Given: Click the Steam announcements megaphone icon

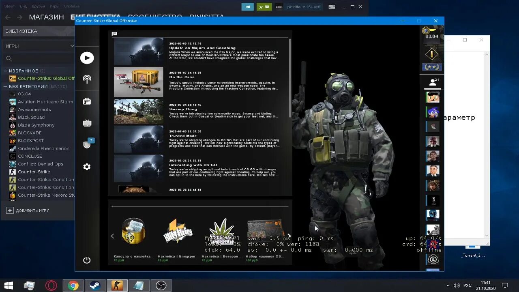Looking at the screenshot, I should (247, 6).
